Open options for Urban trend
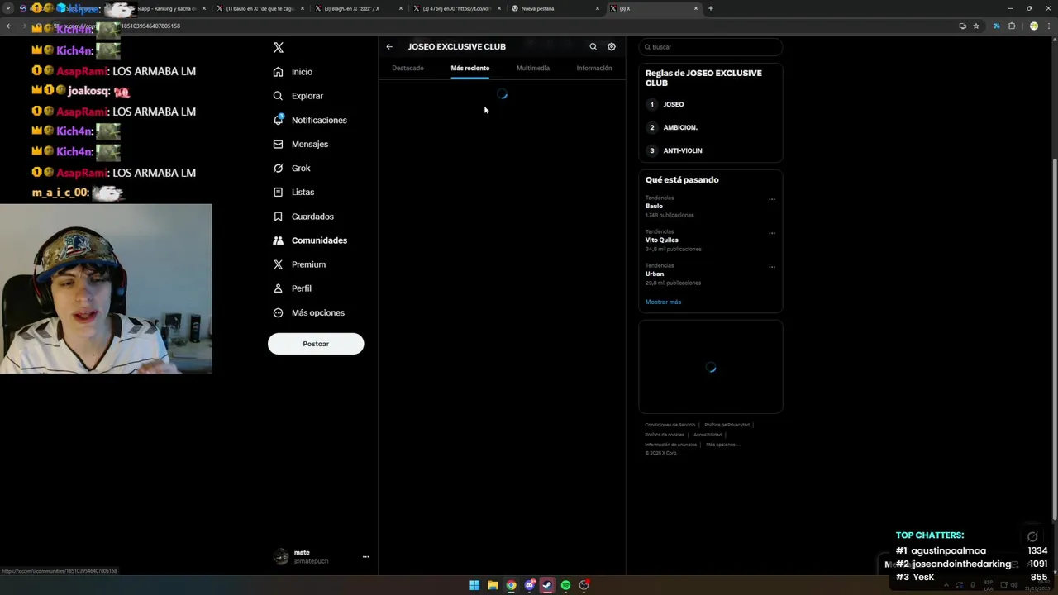 pyautogui.click(x=772, y=267)
